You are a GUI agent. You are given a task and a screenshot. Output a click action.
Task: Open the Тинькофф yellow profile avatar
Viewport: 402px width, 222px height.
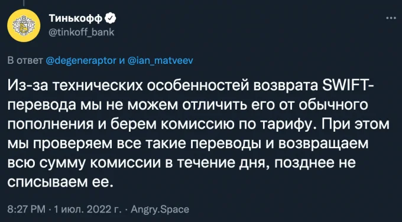[24, 25]
